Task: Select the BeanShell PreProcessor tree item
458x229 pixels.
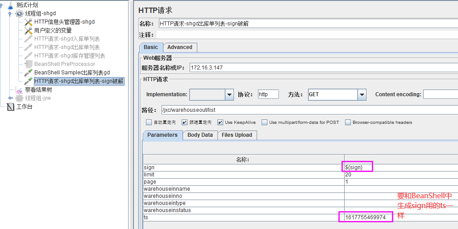Action: click(x=65, y=64)
